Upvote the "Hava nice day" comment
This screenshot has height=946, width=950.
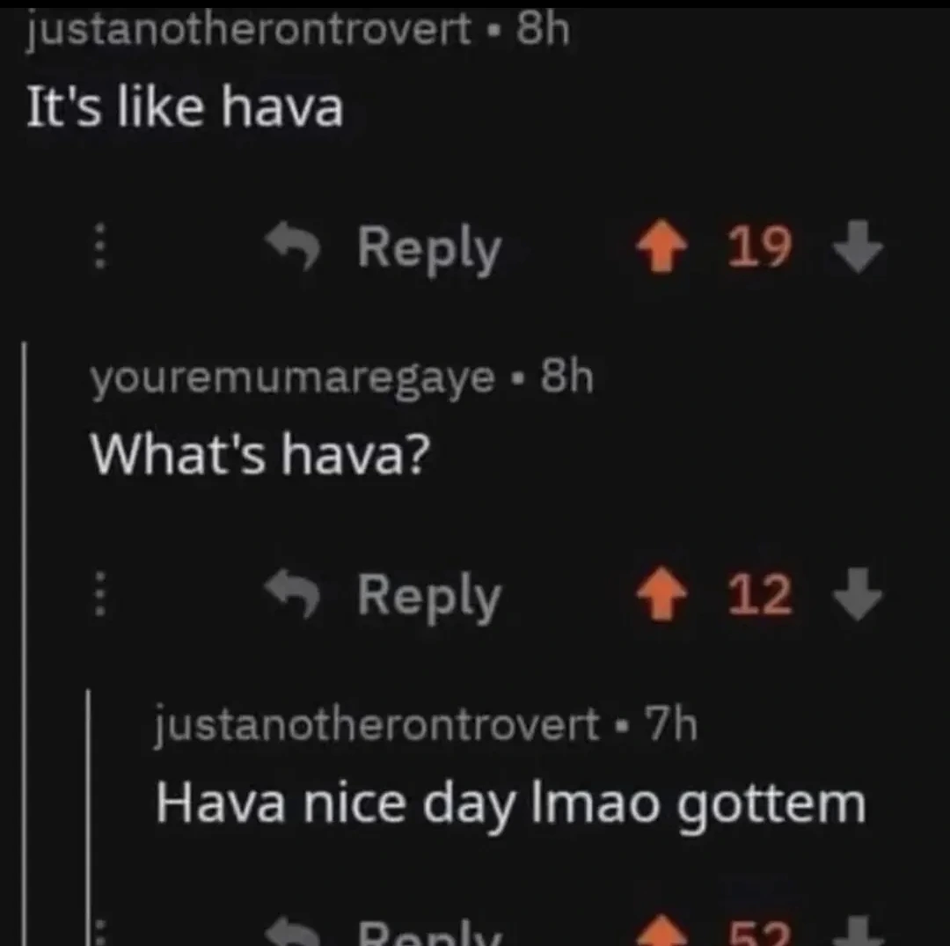(x=661, y=932)
